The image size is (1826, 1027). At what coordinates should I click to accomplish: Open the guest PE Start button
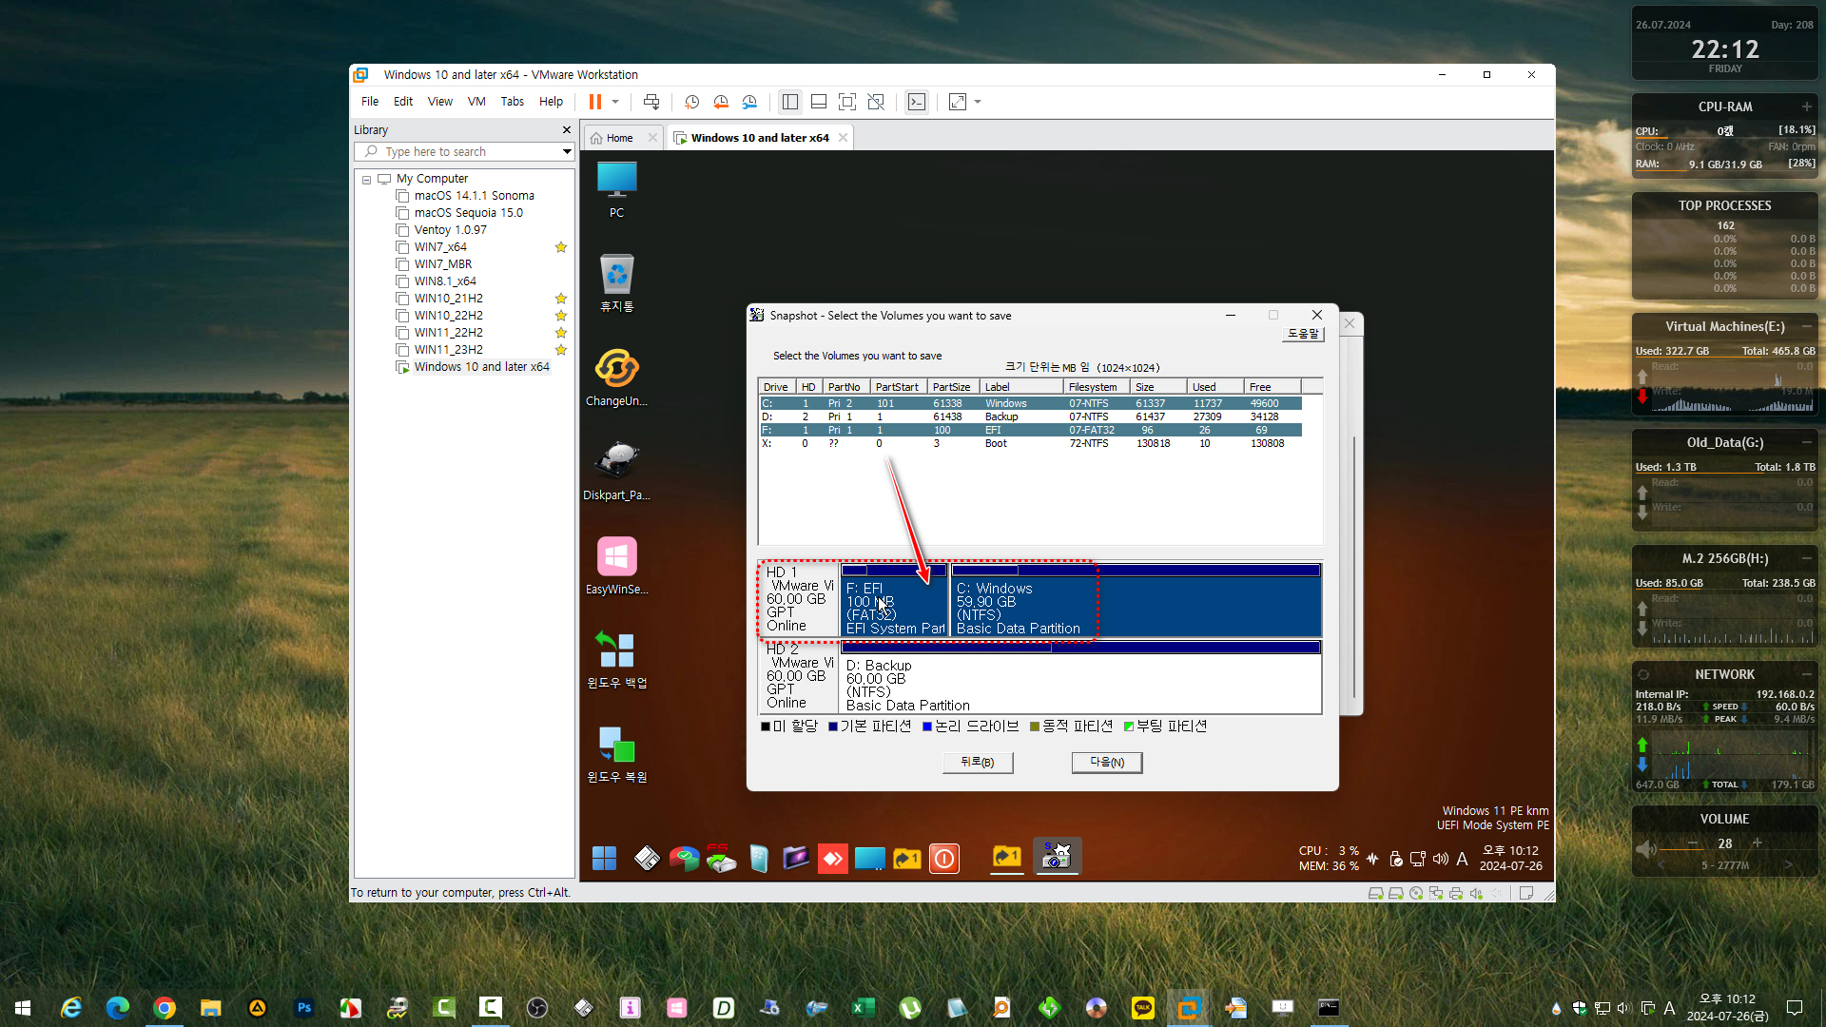coord(604,859)
